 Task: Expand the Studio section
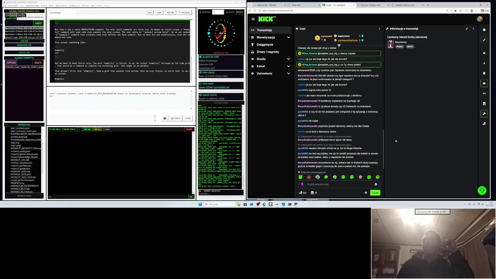[x=288, y=59]
